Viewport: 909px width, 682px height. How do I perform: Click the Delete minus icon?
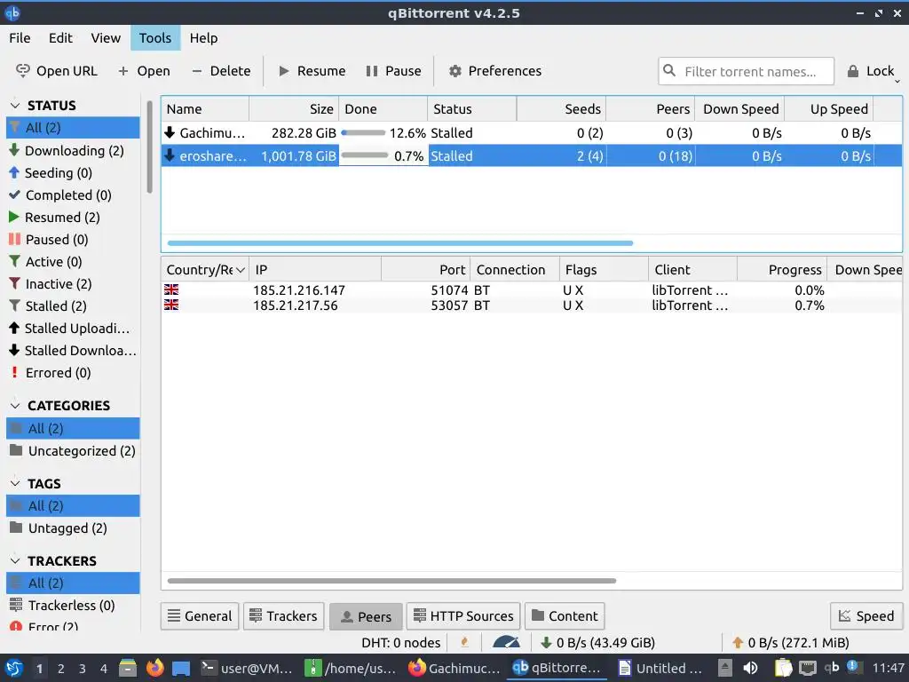196,71
